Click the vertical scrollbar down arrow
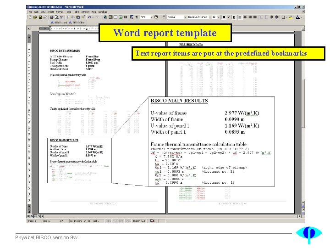Image resolution: width=330 pixels, height=248 pixels. click(303, 202)
